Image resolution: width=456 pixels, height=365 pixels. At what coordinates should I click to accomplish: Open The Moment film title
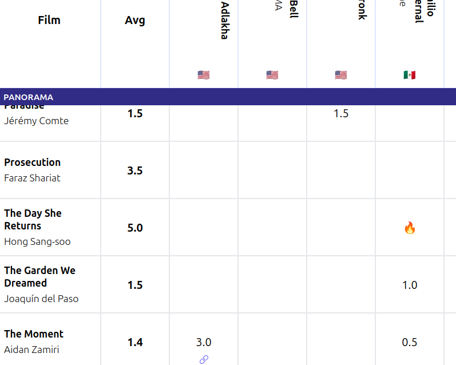pyautogui.click(x=34, y=334)
